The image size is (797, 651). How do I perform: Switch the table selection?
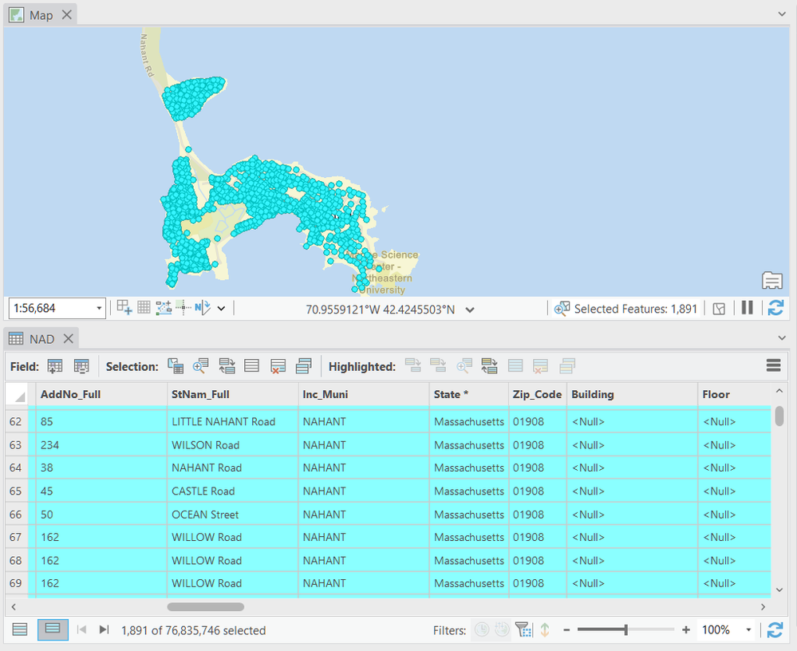227,366
